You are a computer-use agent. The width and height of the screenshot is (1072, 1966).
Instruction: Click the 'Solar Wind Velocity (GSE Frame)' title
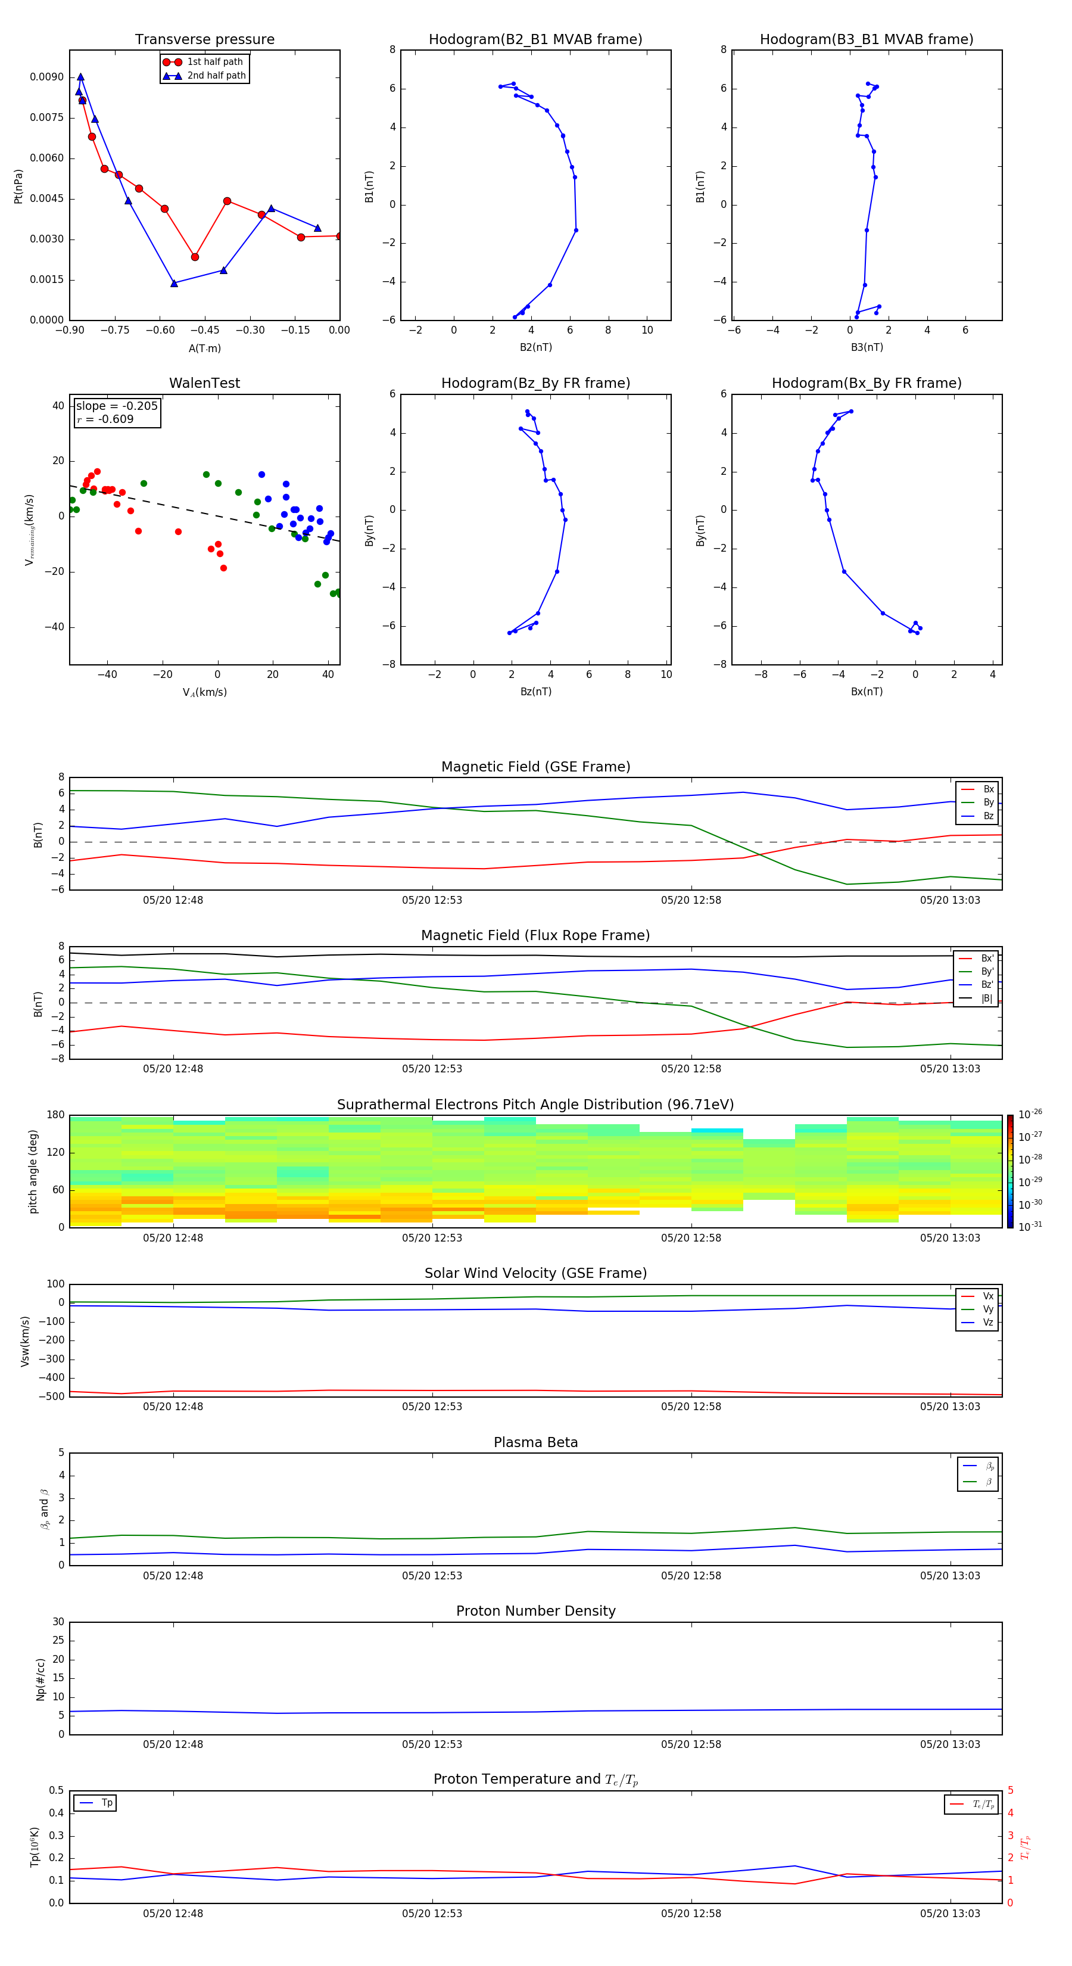tap(535, 1273)
